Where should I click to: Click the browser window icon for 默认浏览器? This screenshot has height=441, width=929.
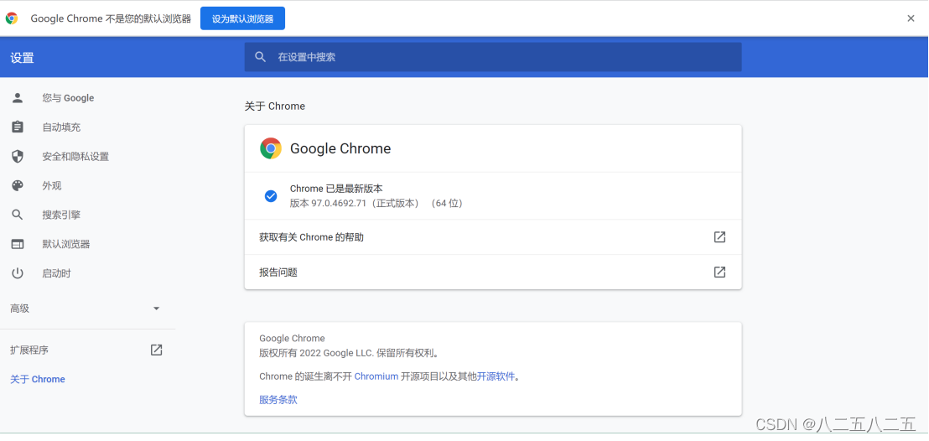point(17,244)
